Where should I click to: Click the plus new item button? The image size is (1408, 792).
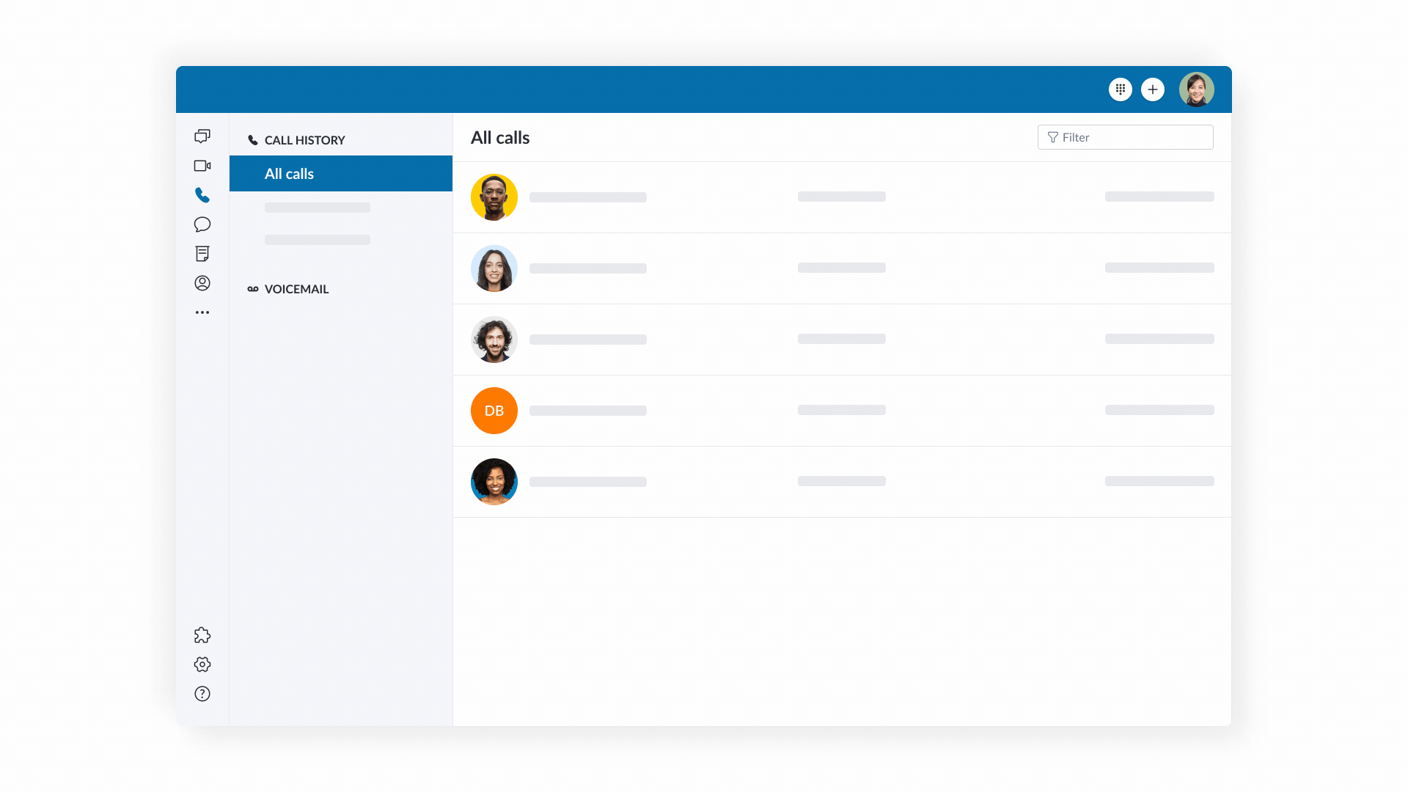pyautogui.click(x=1153, y=89)
